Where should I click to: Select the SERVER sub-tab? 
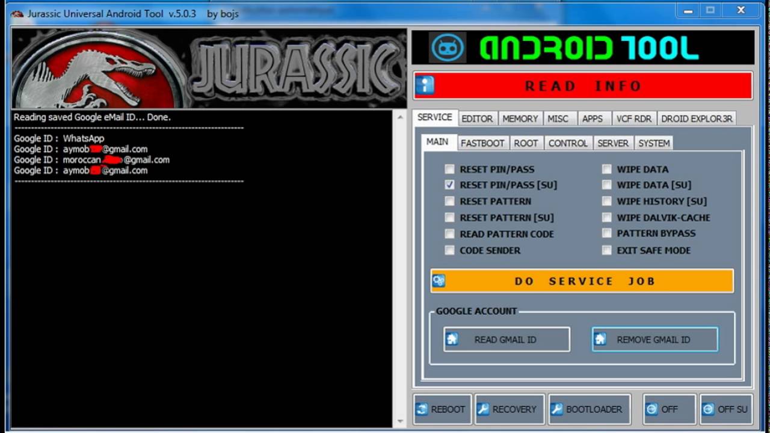[x=612, y=143]
